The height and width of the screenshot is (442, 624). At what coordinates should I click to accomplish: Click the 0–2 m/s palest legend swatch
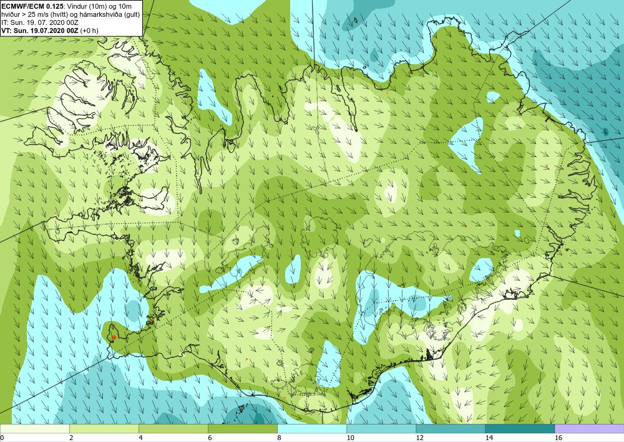(34, 429)
